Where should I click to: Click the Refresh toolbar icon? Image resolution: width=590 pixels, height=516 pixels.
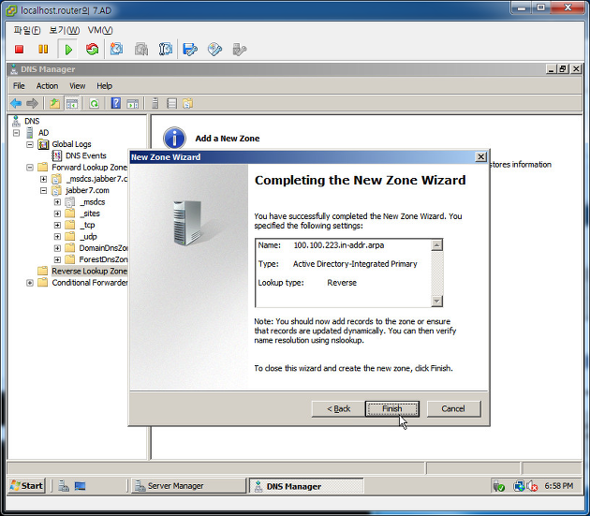click(94, 103)
